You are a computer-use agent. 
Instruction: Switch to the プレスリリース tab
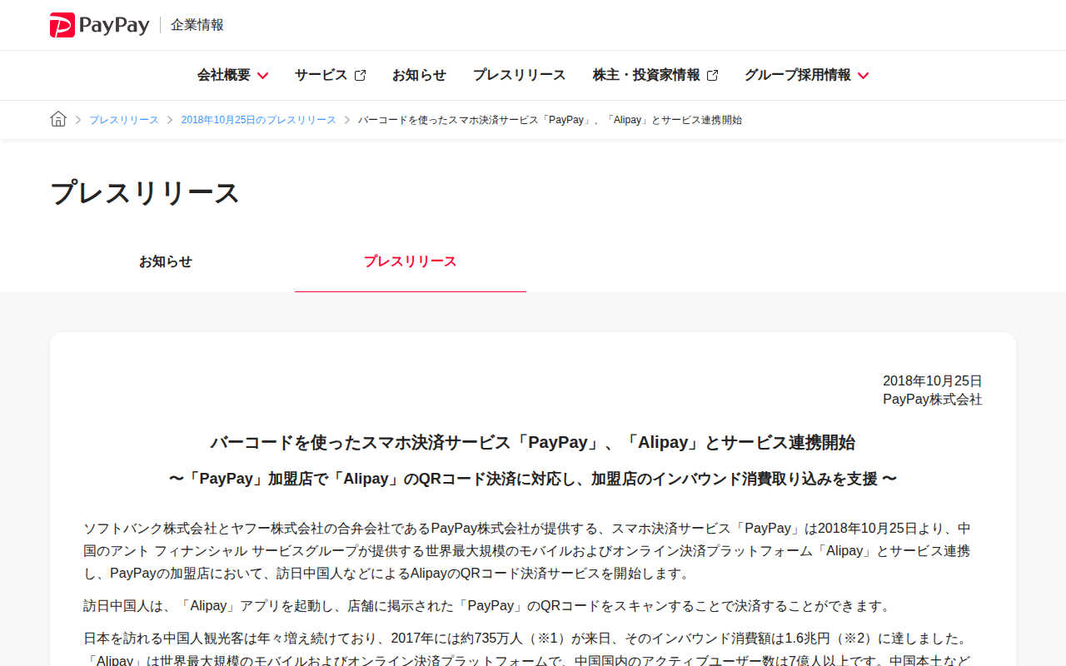click(x=411, y=261)
